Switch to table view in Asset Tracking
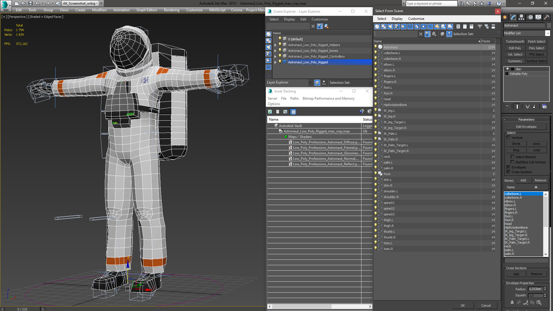Screen dimensions: 553x311 [293, 112]
